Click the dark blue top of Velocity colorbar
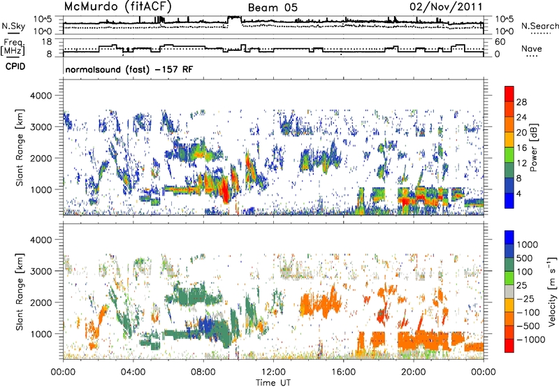 [509, 238]
